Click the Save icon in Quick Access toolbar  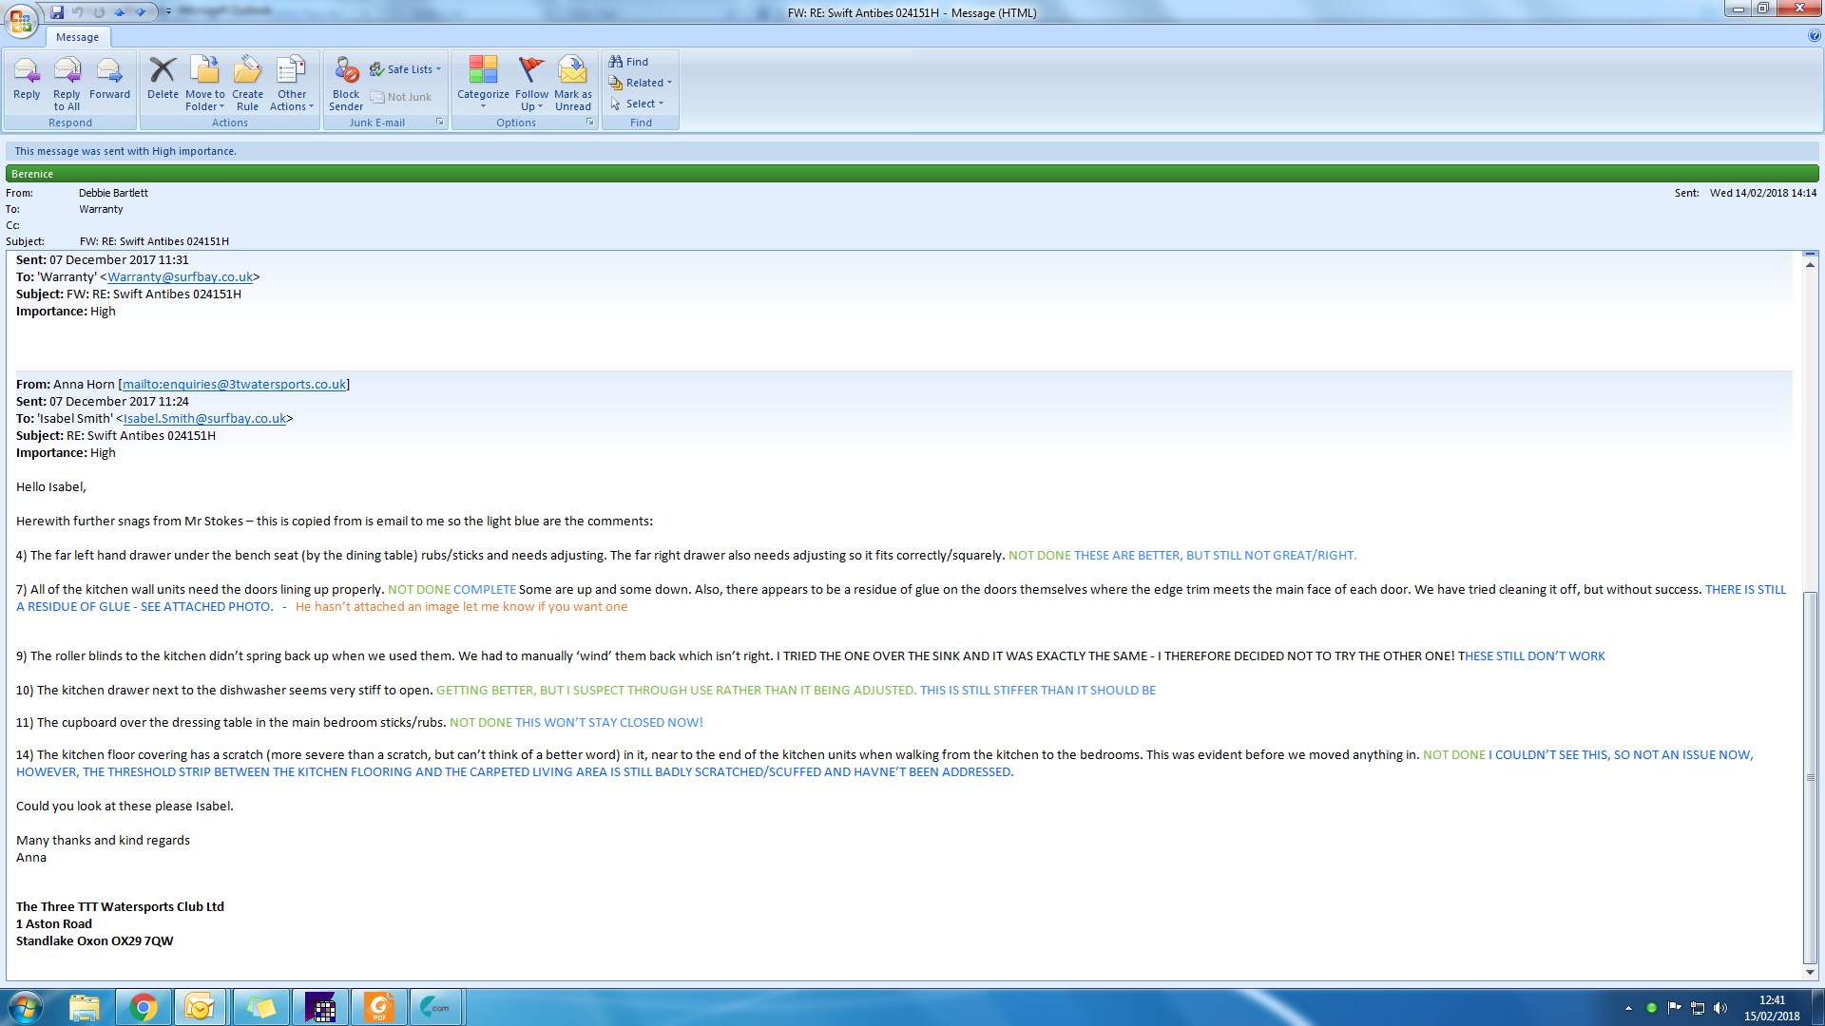click(x=57, y=12)
